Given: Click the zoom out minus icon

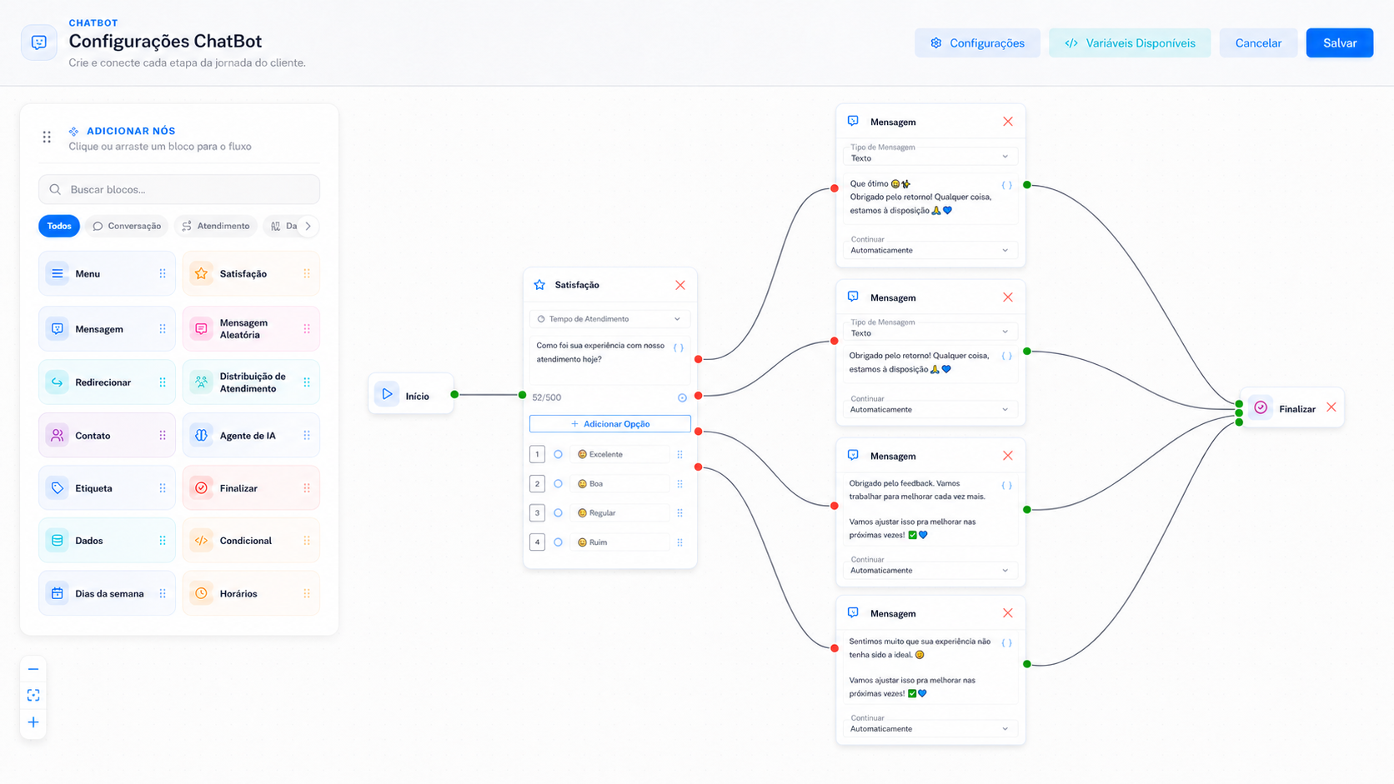Looking at the screenshot, I should [33, 669].
